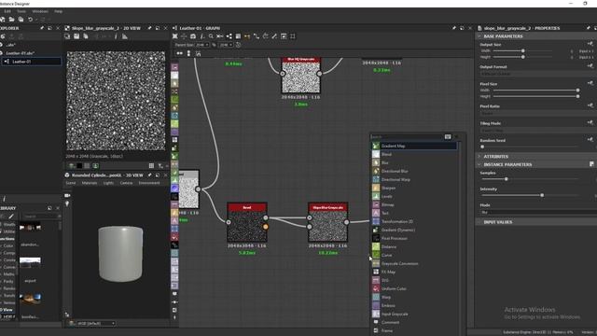
Task: Open the Windows menu
Action: click(x=40, y=11)
